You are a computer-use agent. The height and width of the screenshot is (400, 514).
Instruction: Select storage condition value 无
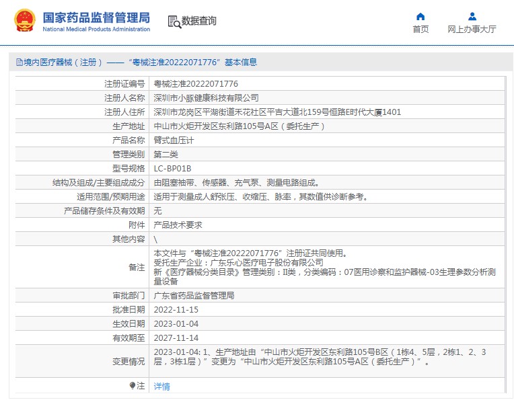(x=157, y=210)
